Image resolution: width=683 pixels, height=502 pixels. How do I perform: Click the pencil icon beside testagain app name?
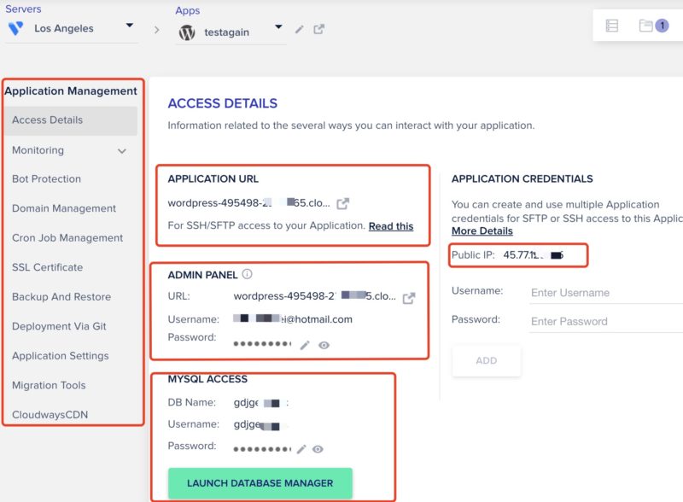pos(300,30)
